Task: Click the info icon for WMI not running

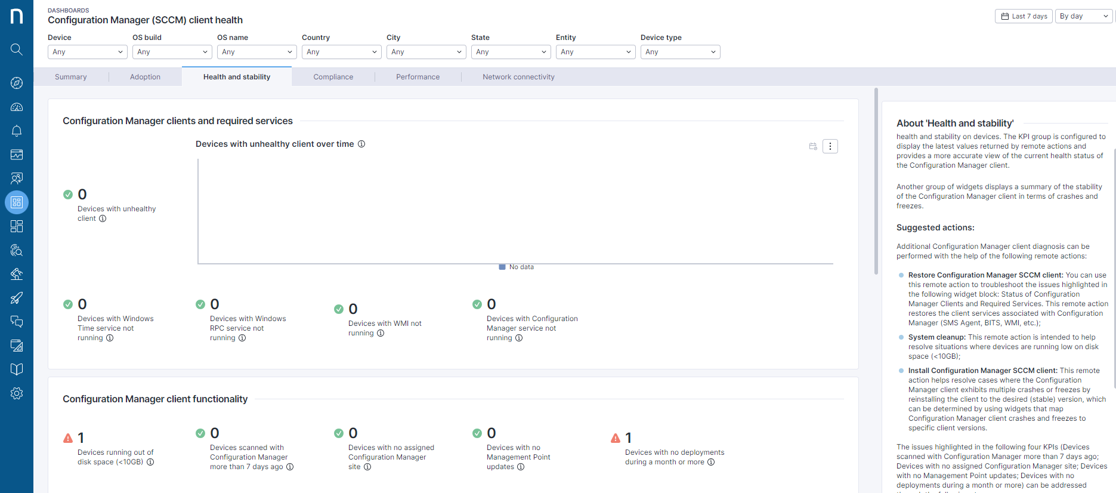Action: coord(381,333)
